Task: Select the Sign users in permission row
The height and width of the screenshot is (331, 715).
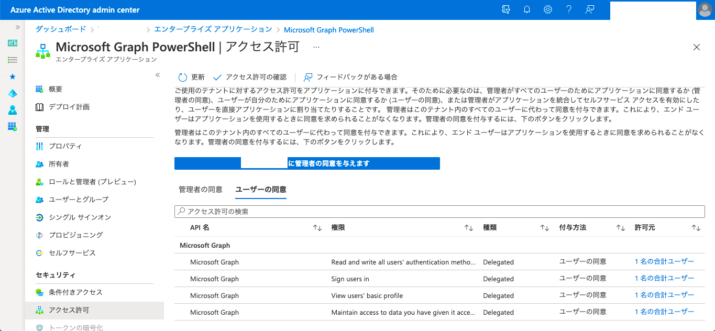Action: [x=439, y=279]
